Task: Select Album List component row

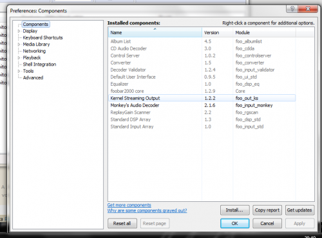Action: [202, 41]
